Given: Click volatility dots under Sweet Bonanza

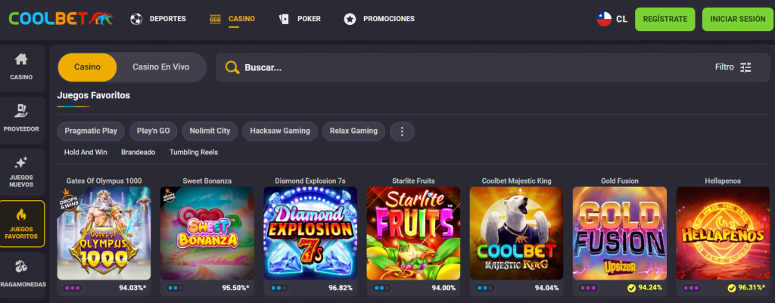Looking at the screenshot, I should tap(176, 288).
